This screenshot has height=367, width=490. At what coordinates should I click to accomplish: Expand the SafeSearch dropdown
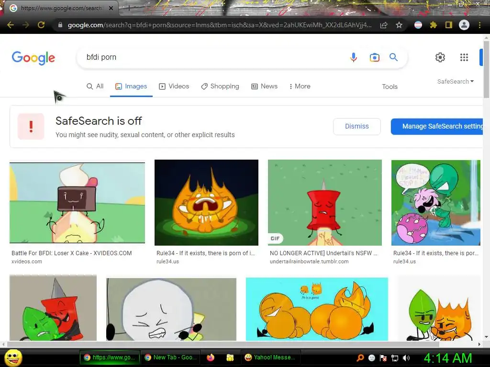pos(456,81)
